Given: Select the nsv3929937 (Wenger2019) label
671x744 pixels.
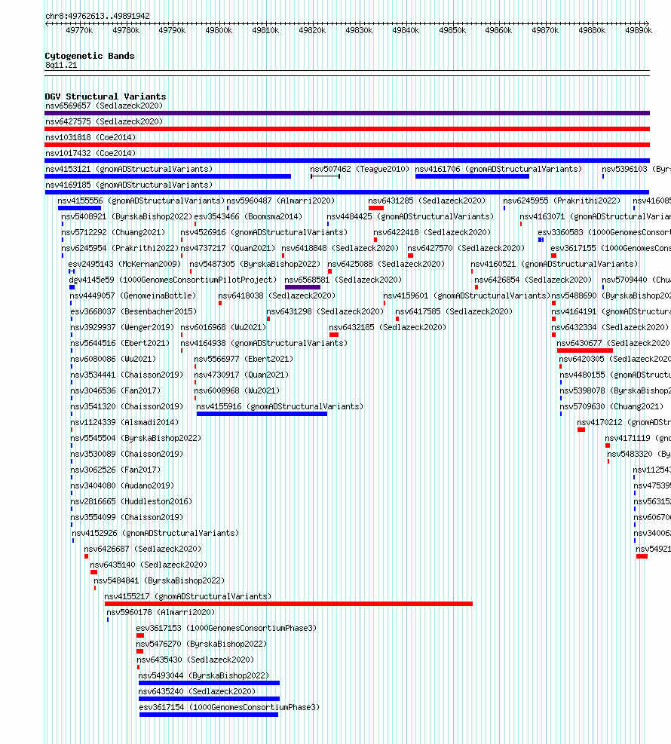Looking at the screenshot, I should click(x=122, y=327).
